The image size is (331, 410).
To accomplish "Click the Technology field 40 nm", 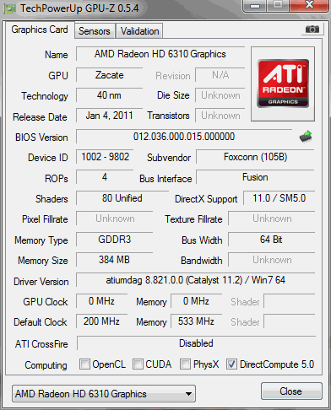I will click(x=110, y=95).
